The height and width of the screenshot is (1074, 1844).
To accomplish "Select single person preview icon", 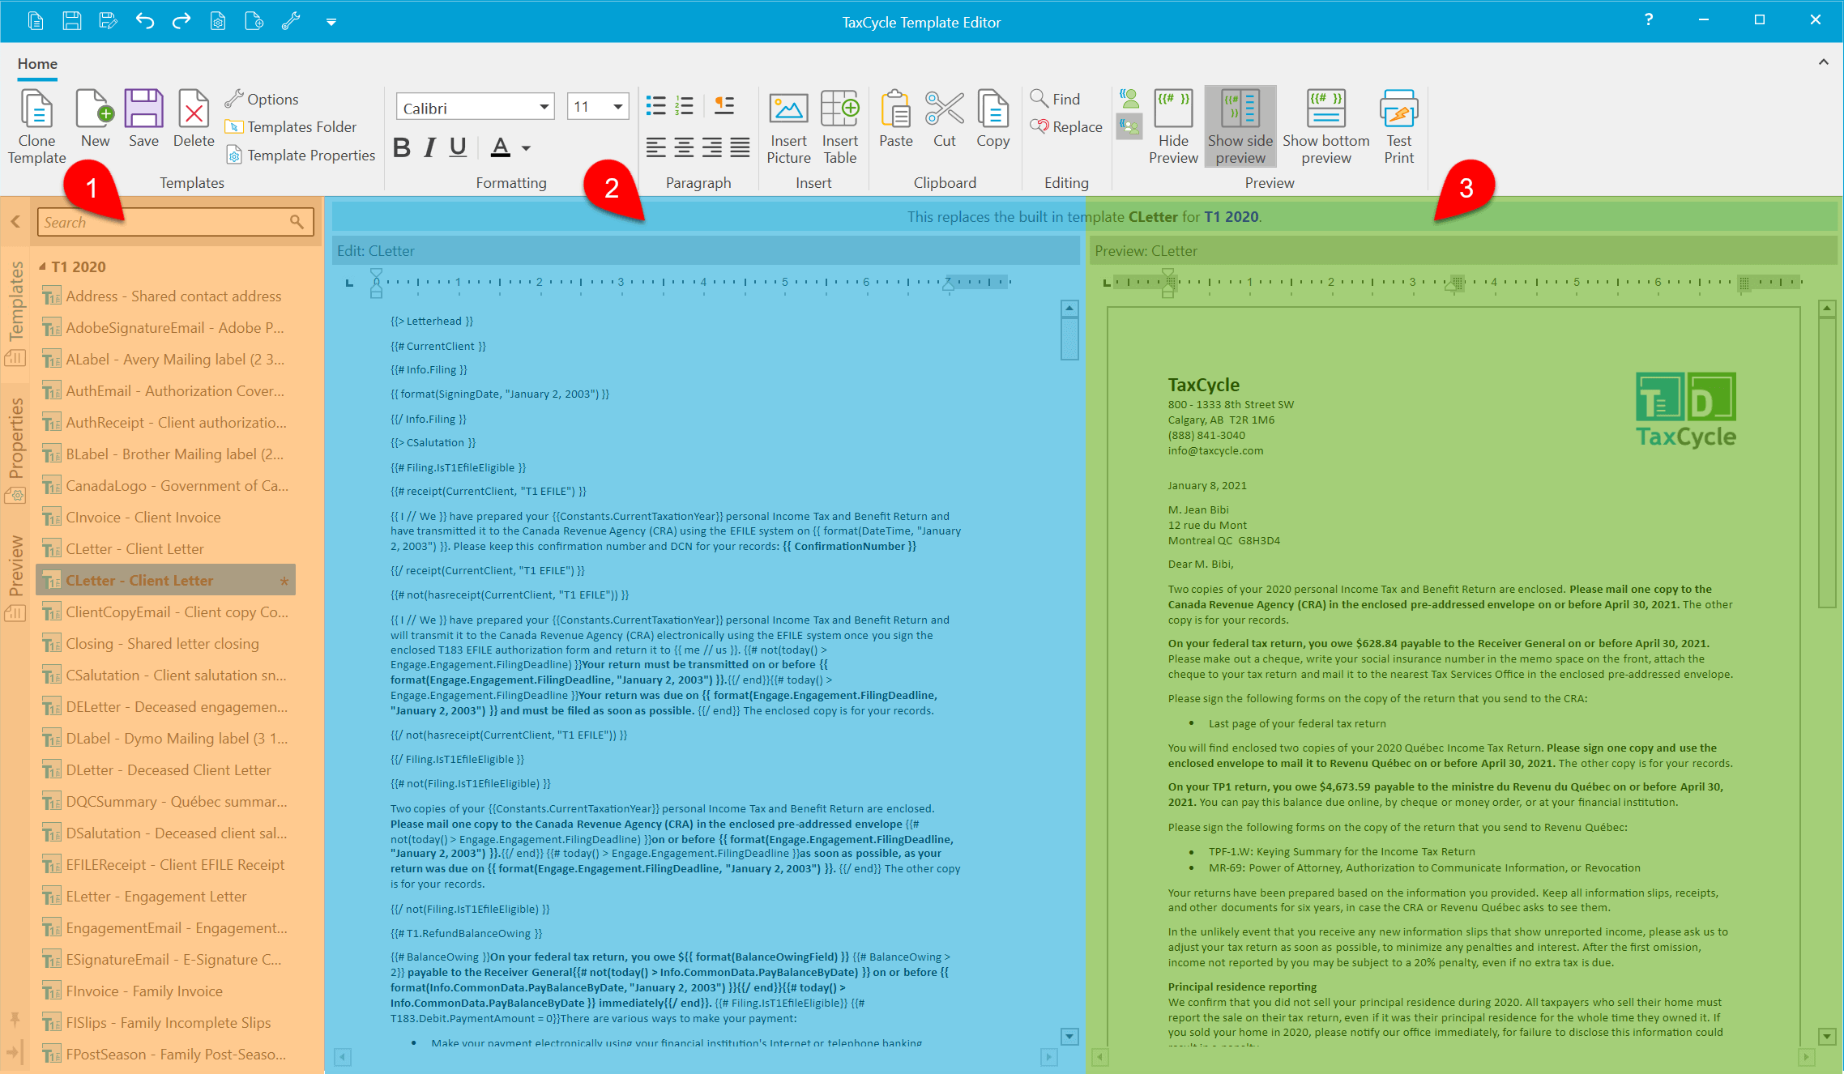I will [1129, 99].
